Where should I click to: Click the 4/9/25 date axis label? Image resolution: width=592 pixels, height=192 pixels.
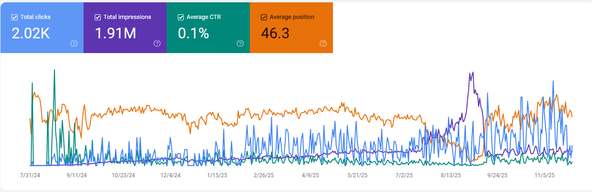(311, 175)
